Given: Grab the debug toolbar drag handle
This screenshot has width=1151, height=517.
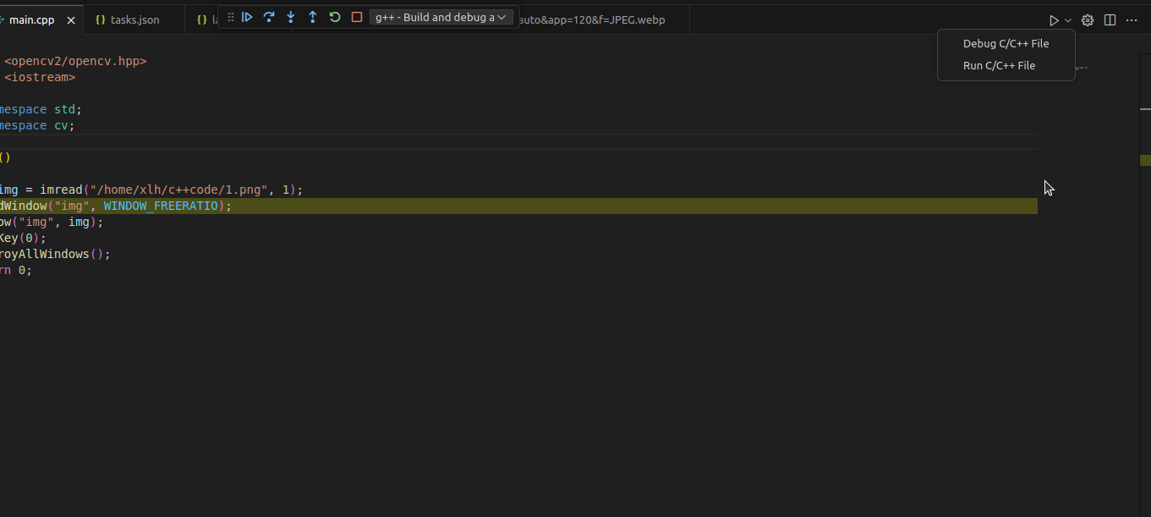Looking at the screenshot, I should pyautogui.click(x=229, y=16).
